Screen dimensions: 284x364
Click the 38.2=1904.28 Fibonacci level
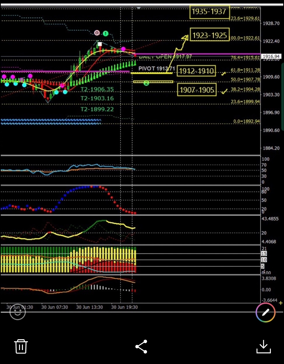point(245,89)
